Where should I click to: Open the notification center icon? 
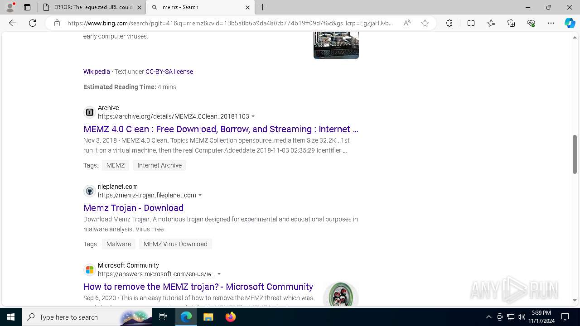(565, 317)
